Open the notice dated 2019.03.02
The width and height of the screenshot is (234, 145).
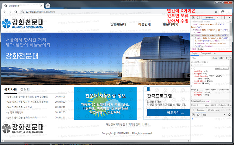[35, 102]
